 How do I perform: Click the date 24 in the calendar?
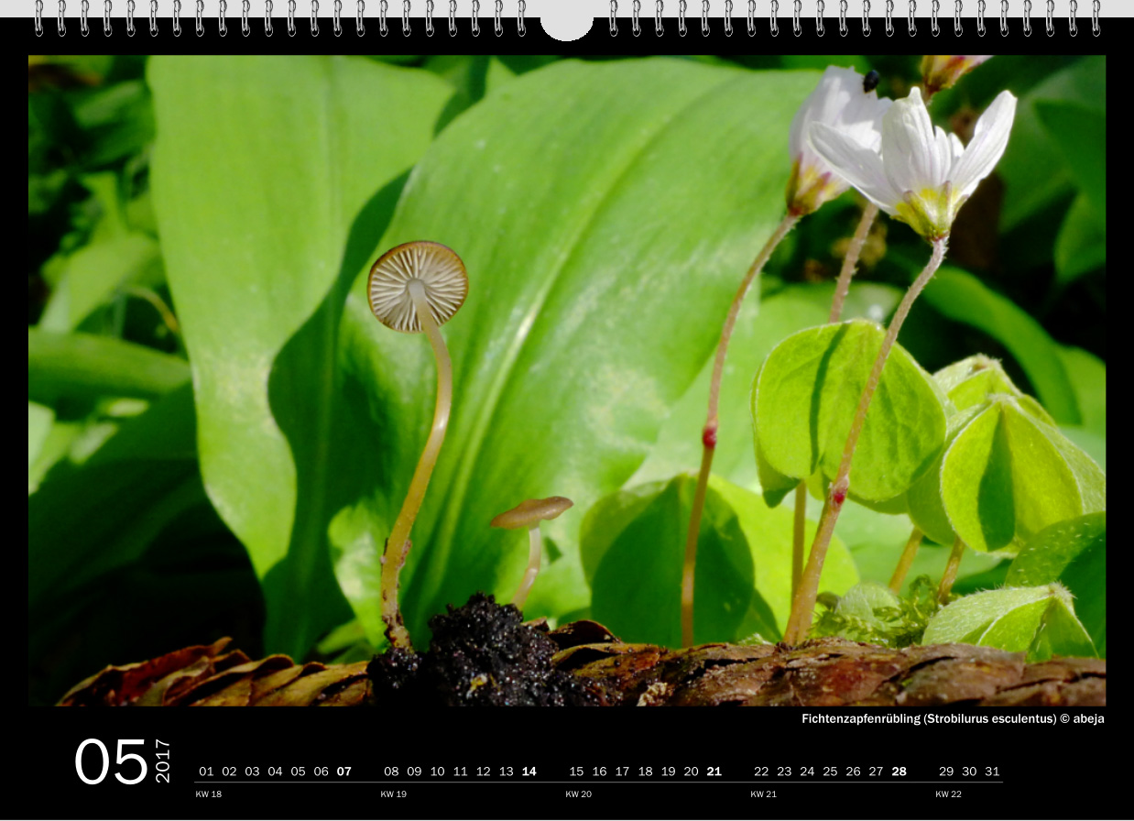click(807, 772)
